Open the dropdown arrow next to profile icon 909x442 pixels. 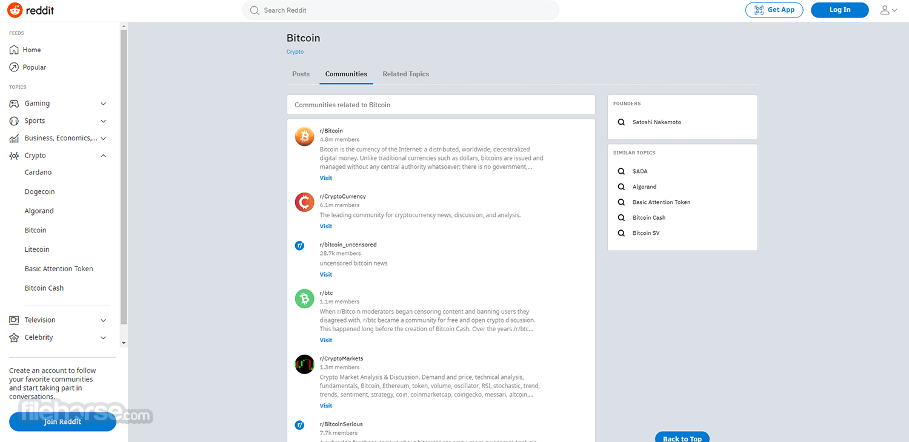pyautogui.click(x=894, y=10)
